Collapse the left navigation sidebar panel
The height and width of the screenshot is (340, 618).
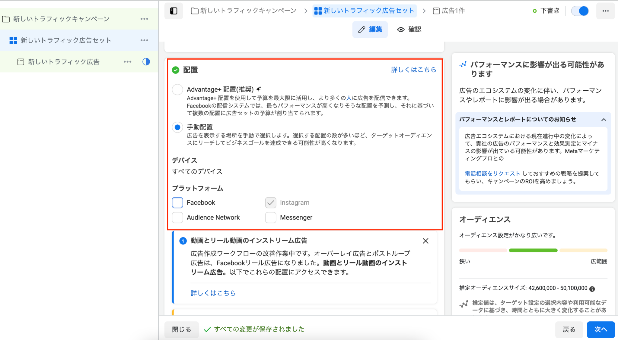click(x=174, y=11)
